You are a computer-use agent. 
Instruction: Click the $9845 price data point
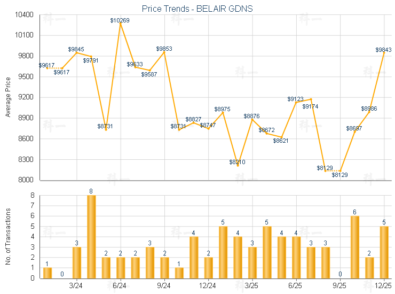[77, 52]
